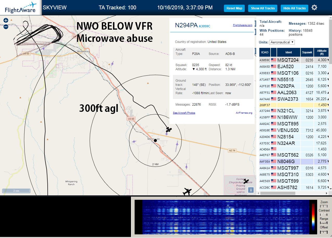The height and width of the screenshot is (238, 332).
Task: Sort table by Squawk column header
Action: pyautogui.click(x=307, y=52)
